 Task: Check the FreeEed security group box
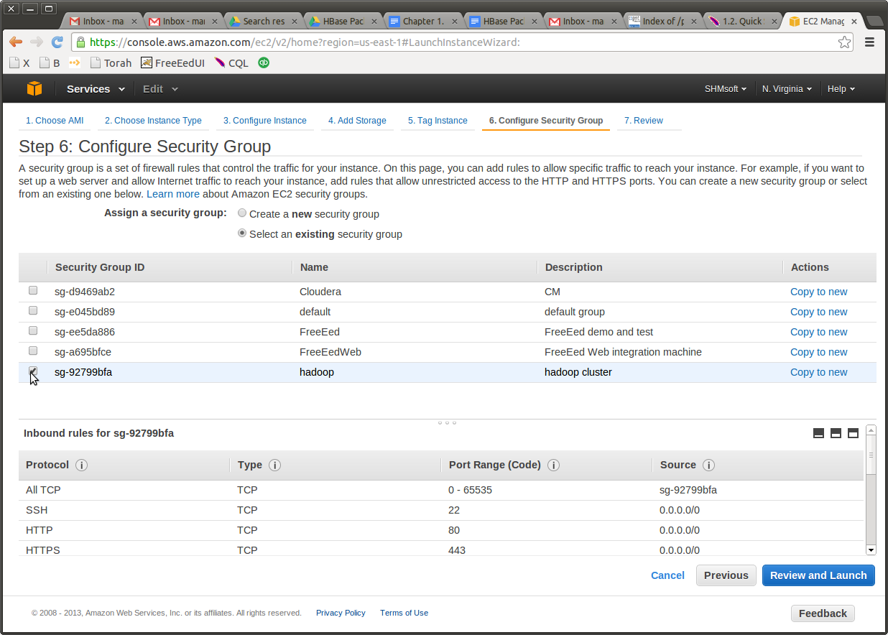coord(33,331)
